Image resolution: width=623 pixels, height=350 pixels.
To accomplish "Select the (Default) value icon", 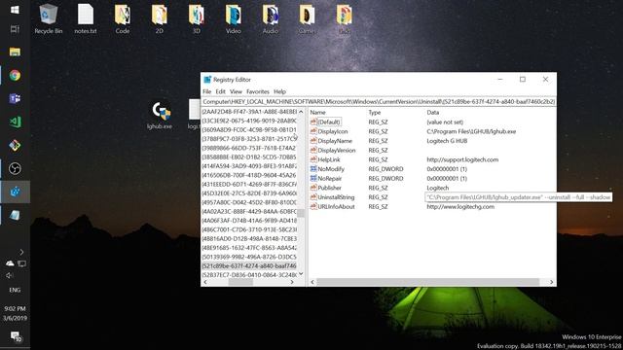I will [x=313, y=122].
